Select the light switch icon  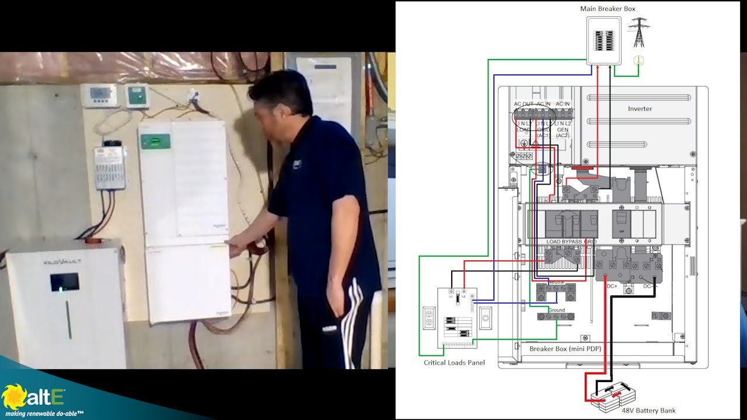coord(486,318)
